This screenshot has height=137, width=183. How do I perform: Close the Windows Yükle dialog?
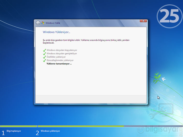[143, 21]
